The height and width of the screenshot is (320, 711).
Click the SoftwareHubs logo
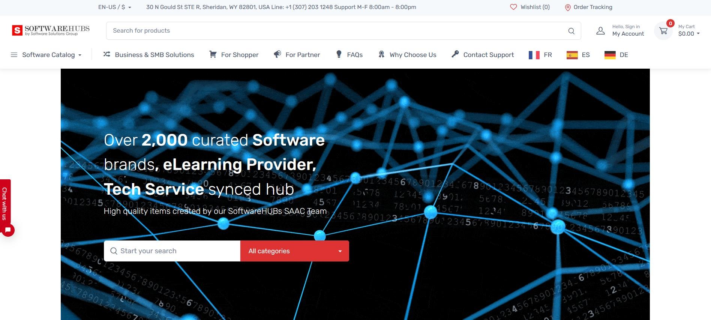point(51,30)
